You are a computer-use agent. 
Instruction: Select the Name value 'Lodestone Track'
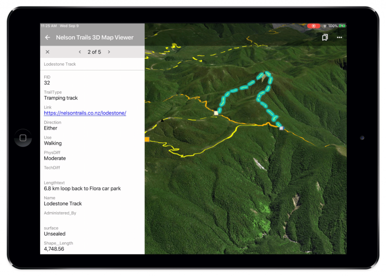(63, 204)
